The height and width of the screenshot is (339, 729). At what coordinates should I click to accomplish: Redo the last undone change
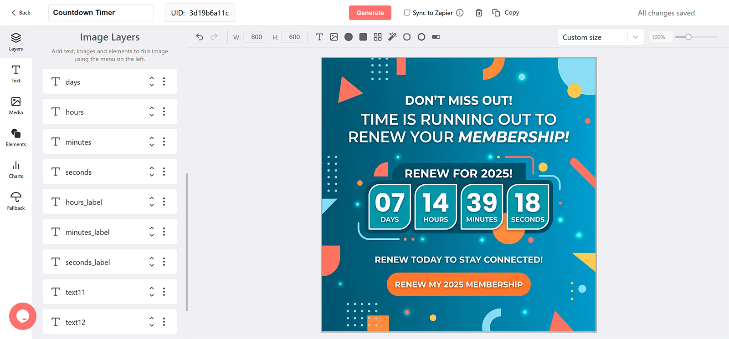pyautogui.click(x=214, y=37)
